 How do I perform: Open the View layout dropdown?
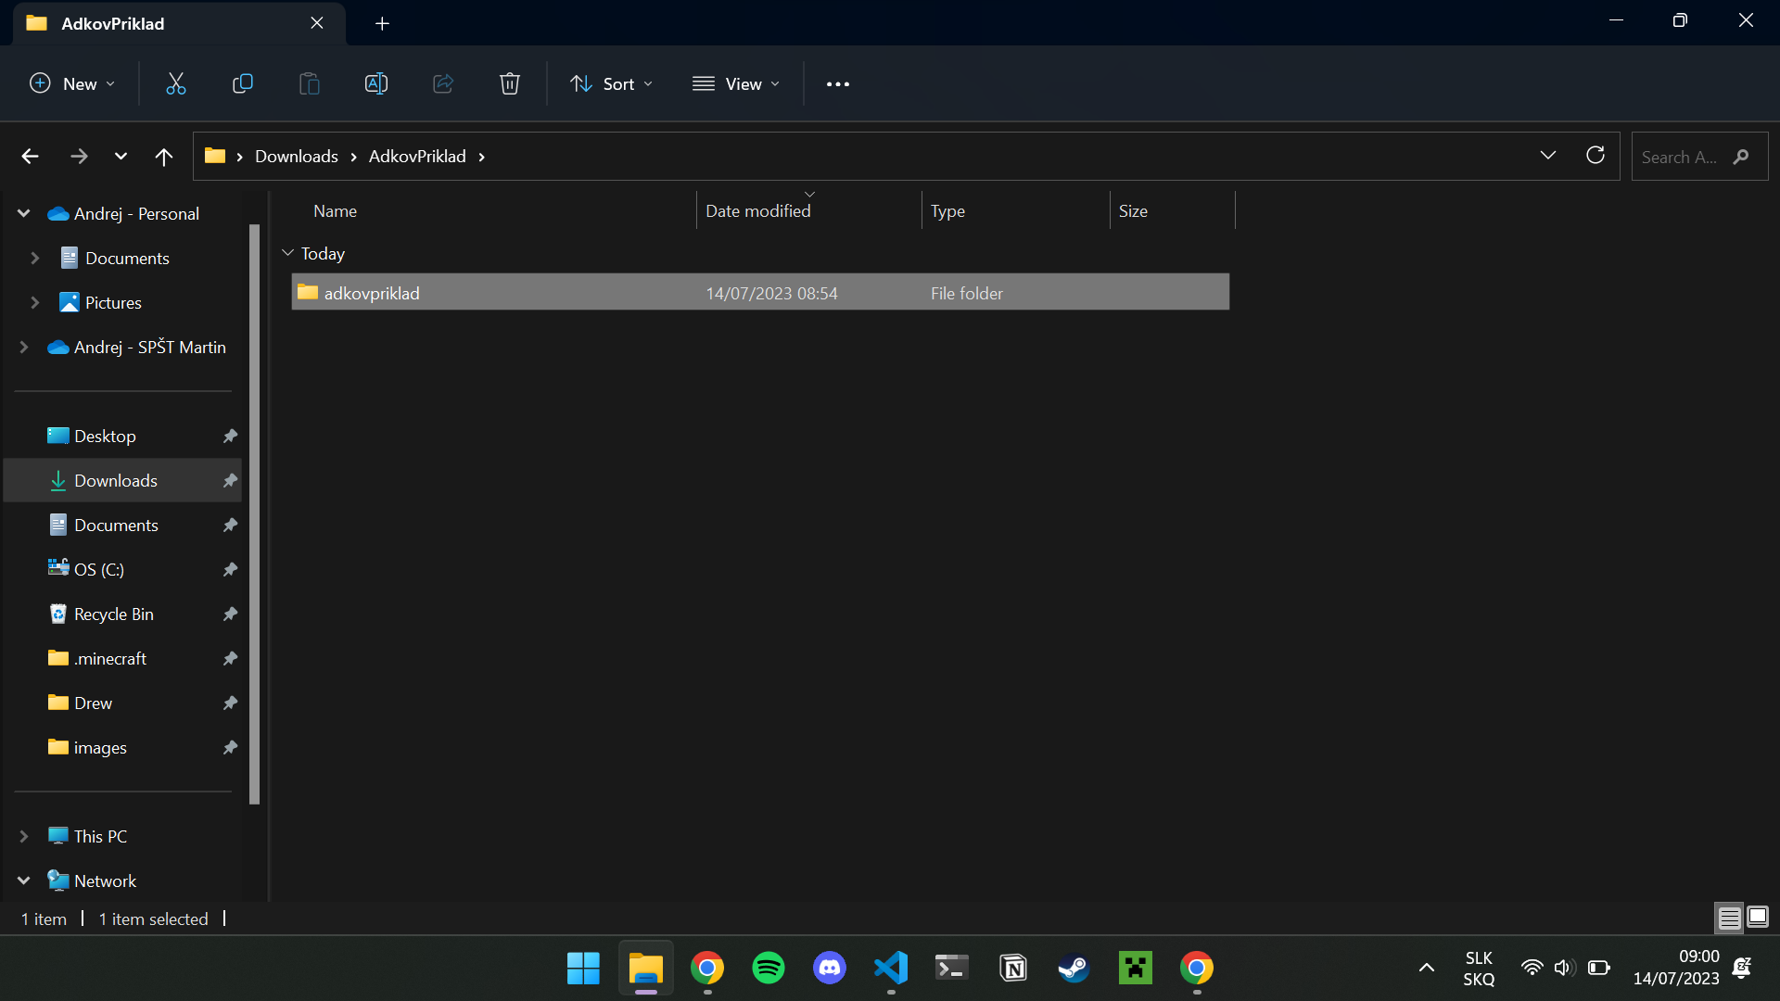pyautogui.click(x=736, y=83)
